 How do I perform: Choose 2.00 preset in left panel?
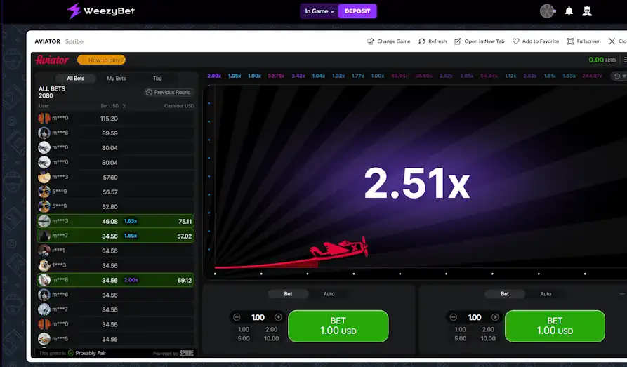272,329
